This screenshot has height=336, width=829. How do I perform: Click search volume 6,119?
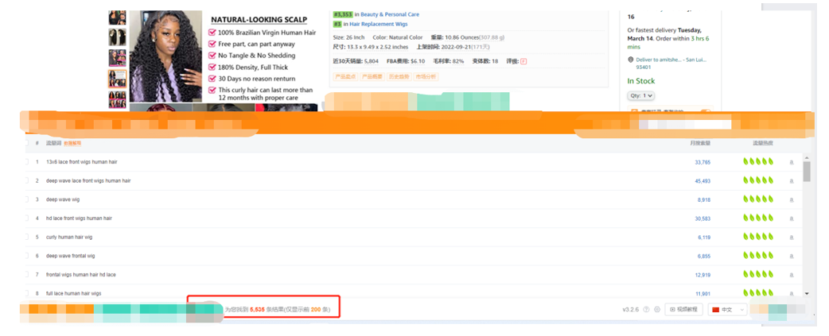[704, 238]
